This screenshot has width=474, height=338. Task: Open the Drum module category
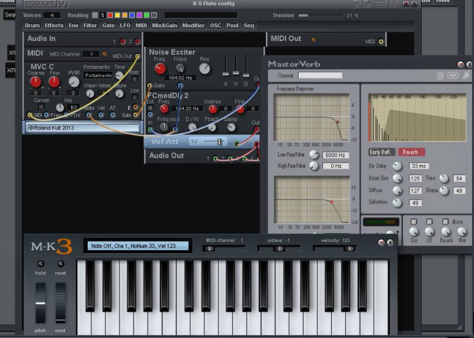33,25
